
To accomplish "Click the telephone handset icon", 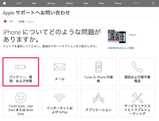I will 137,67.
